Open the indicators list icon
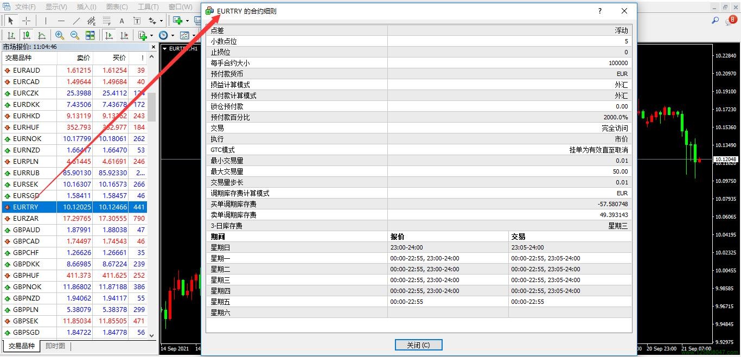The height and width of the screenshot is (357, 741). click(142, 35)
